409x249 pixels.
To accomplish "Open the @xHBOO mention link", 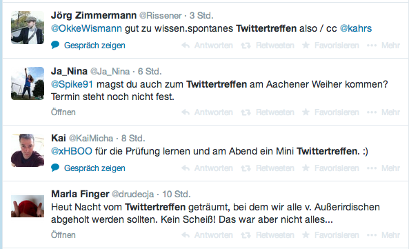I will pyautogui.click(x=72, y=151).
